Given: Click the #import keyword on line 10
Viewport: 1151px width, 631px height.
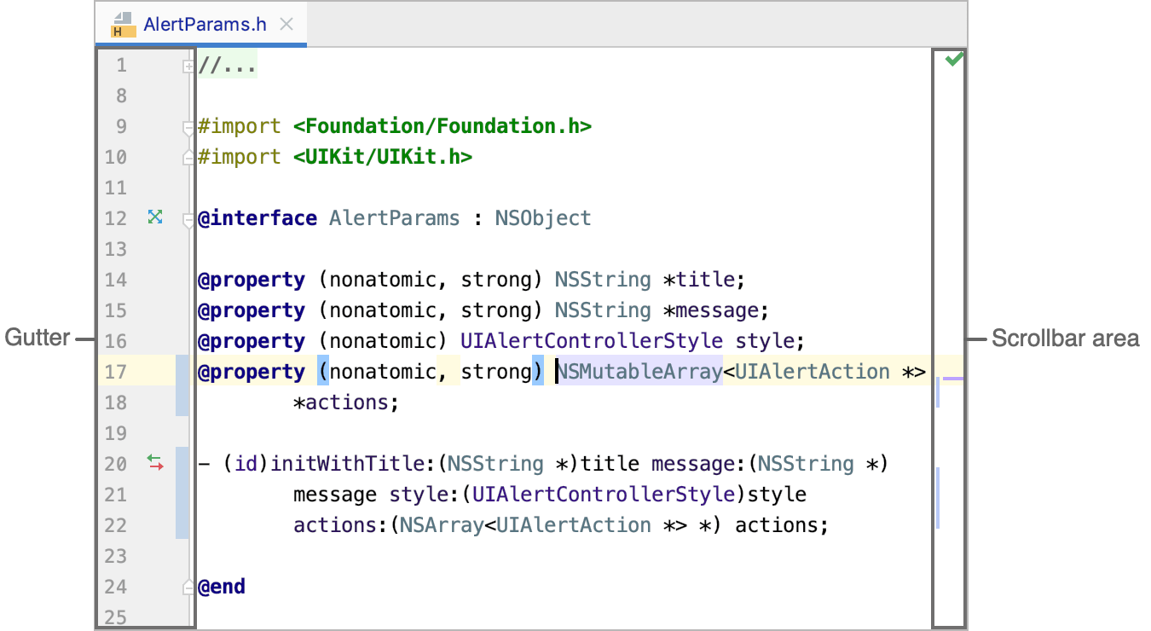Looking at the screenshot, I should point(240,157).
